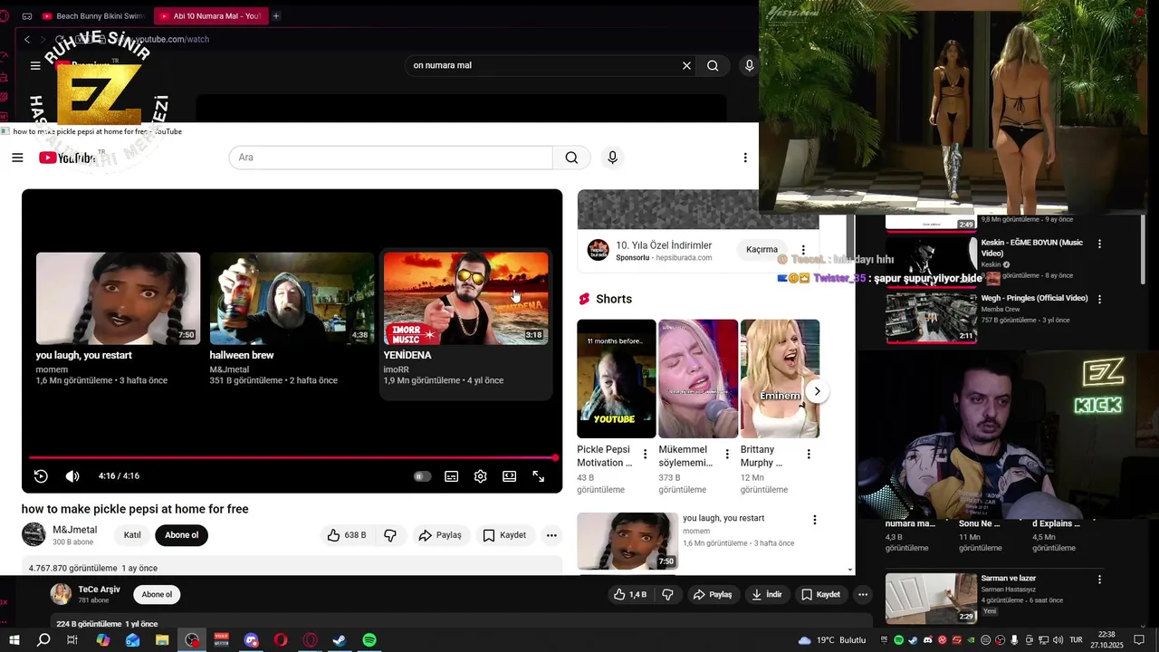Start voice search beside Ara field
Viewport: 1159px width, 652px height.
[613, 158]
